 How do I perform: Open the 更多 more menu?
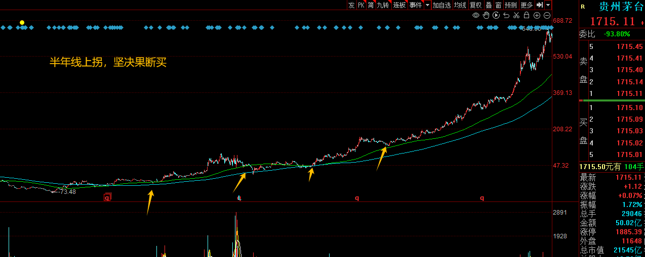coord(527,5)
